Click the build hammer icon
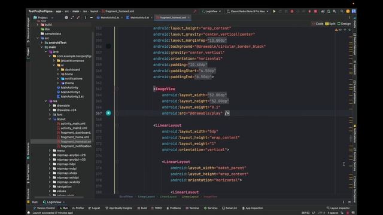Image resolution: width=383 pixels, height=215 pixels. (194, 11)
